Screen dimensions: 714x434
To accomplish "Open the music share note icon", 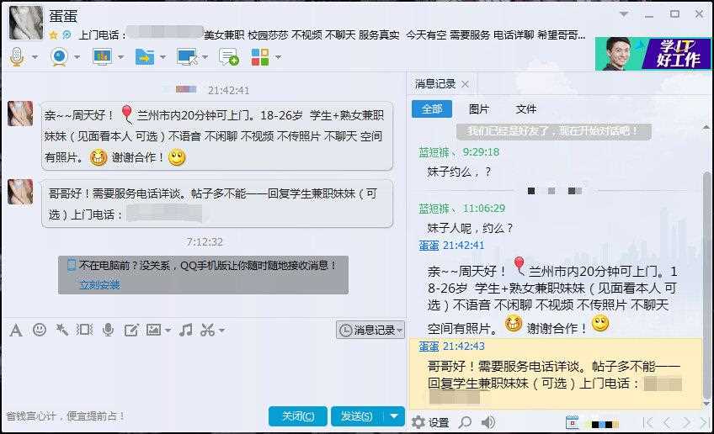I will [185, 330].
